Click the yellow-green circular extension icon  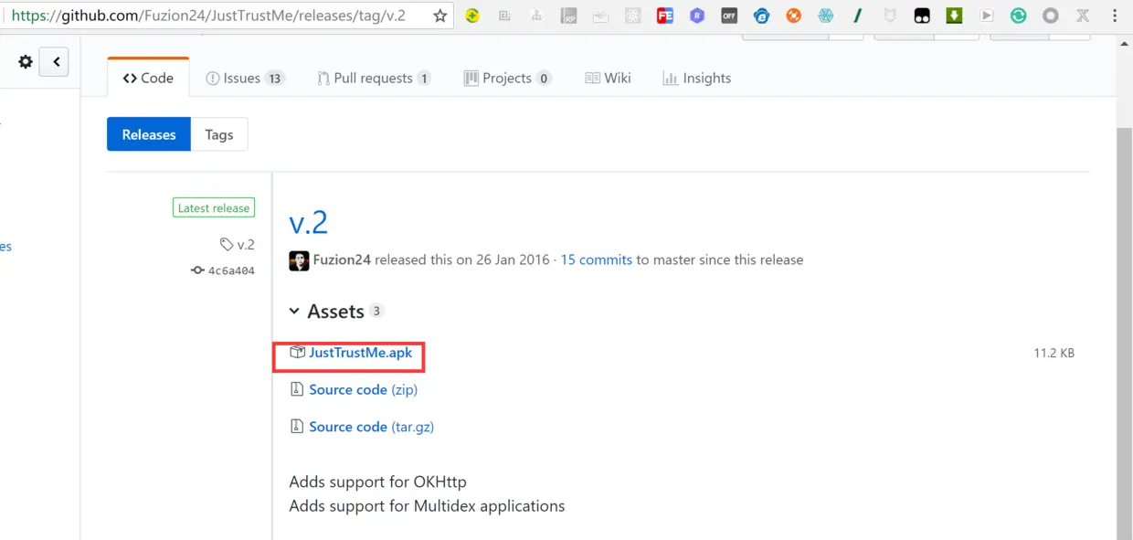click(x=472, y=16)
